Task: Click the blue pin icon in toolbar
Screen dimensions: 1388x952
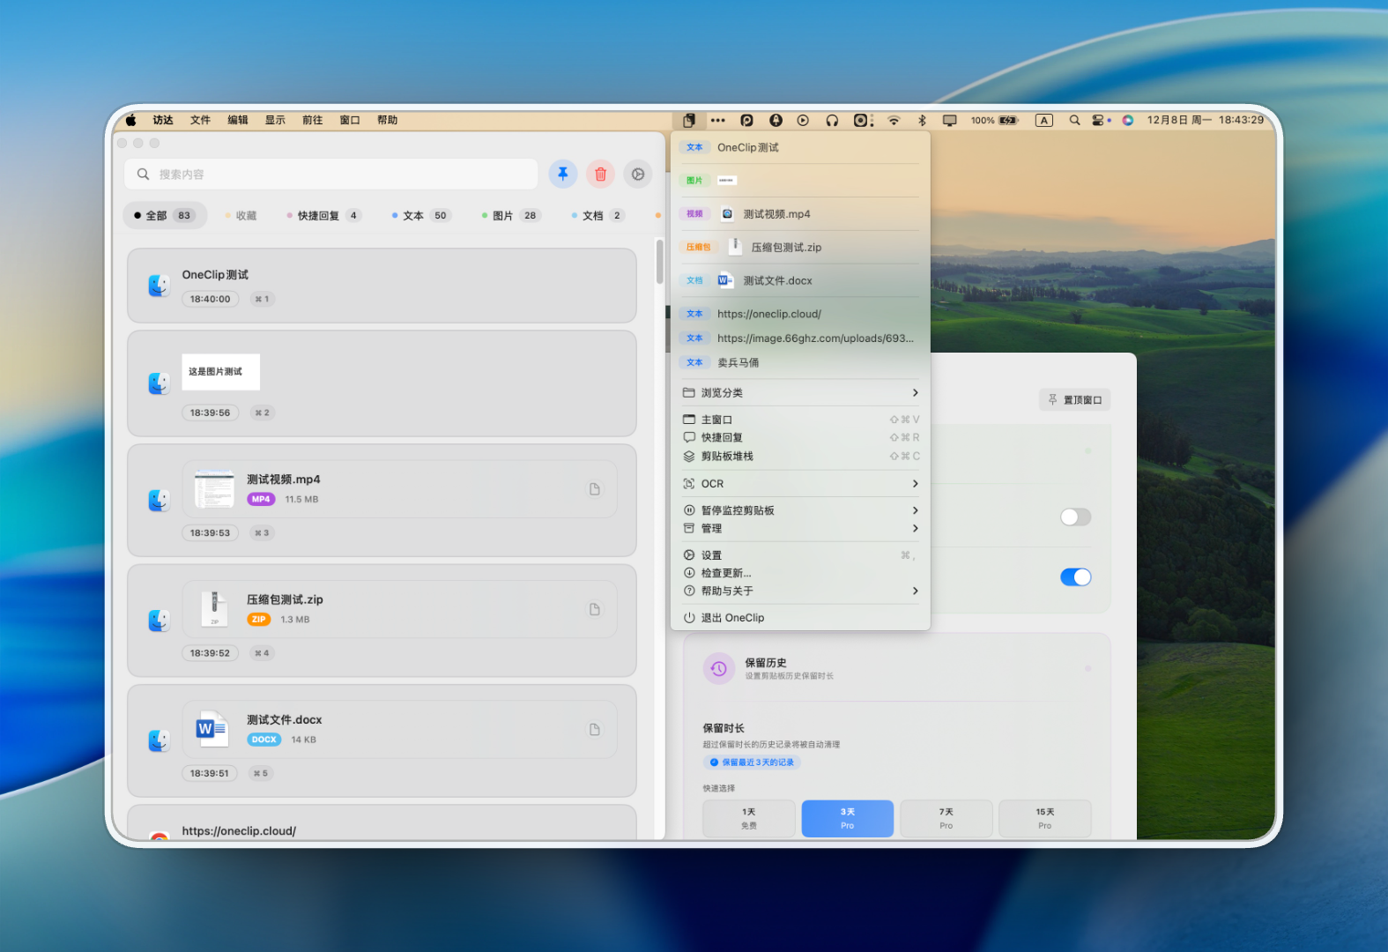Action: [562, 174]
